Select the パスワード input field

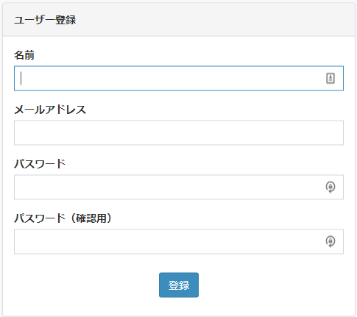tap(179, 187)
